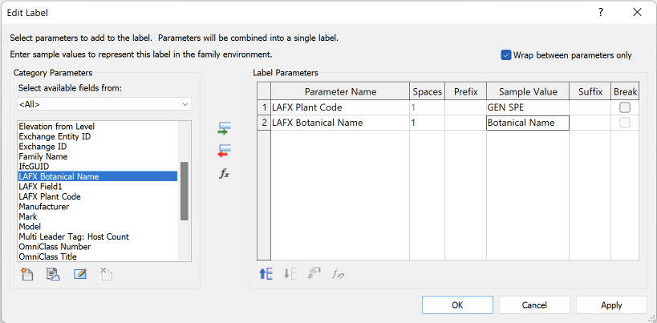Viewport: 657px width, 323px height.
Task: Click the Suffix column header
Action: pos(590,91)
